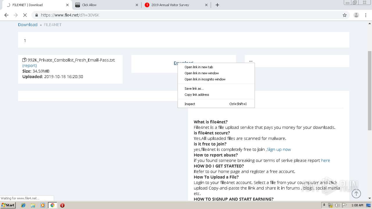Click the padlock site info icon
Viewport: 372px width, 209px height.
(x=37, y=15)
